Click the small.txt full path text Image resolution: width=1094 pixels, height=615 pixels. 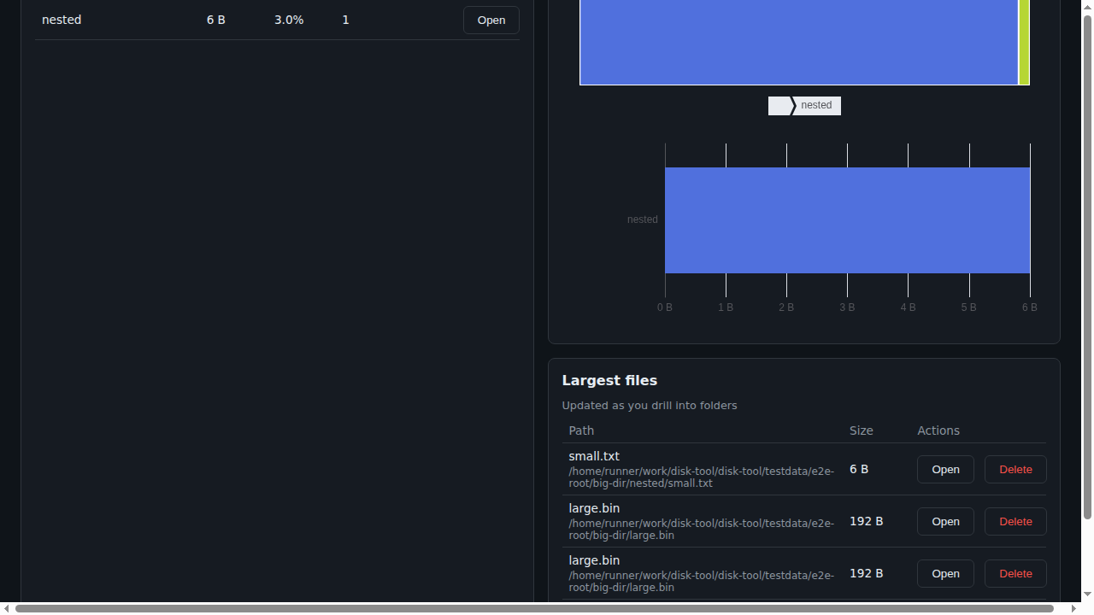point(701,477)
